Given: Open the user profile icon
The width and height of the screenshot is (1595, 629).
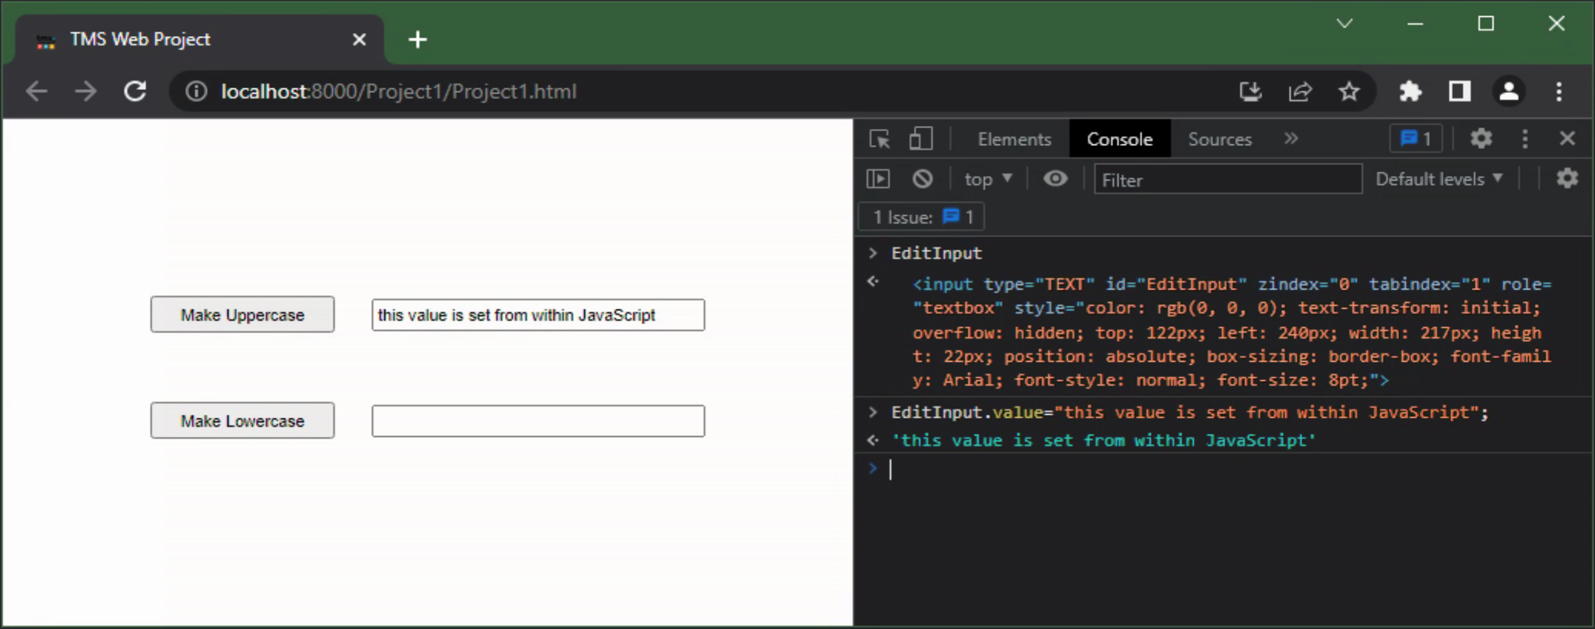Looking at the screenshot, I should [1509, 91].
